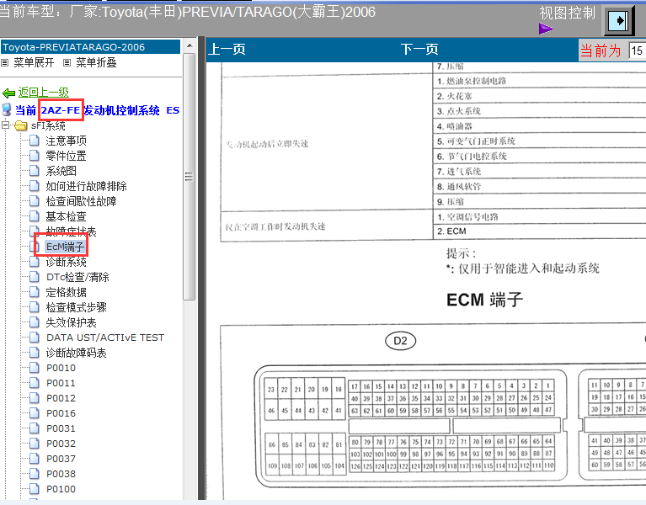The image size is (646, 505).
Task: Click the 菜单折叠 list icon
Action: (x=67, y=63)
